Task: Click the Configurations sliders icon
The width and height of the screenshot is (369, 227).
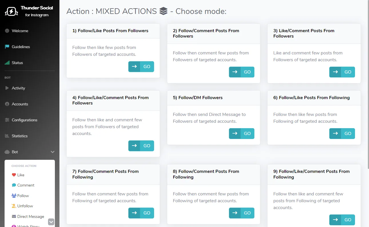Action: pyautogui.click(x=7, y=120)
